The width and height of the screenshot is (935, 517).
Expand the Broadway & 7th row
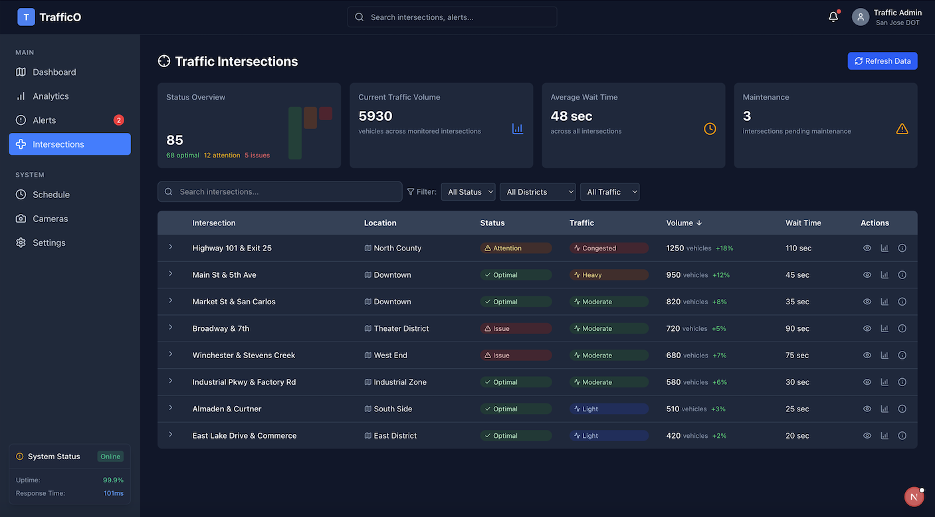tap(171, 327)
